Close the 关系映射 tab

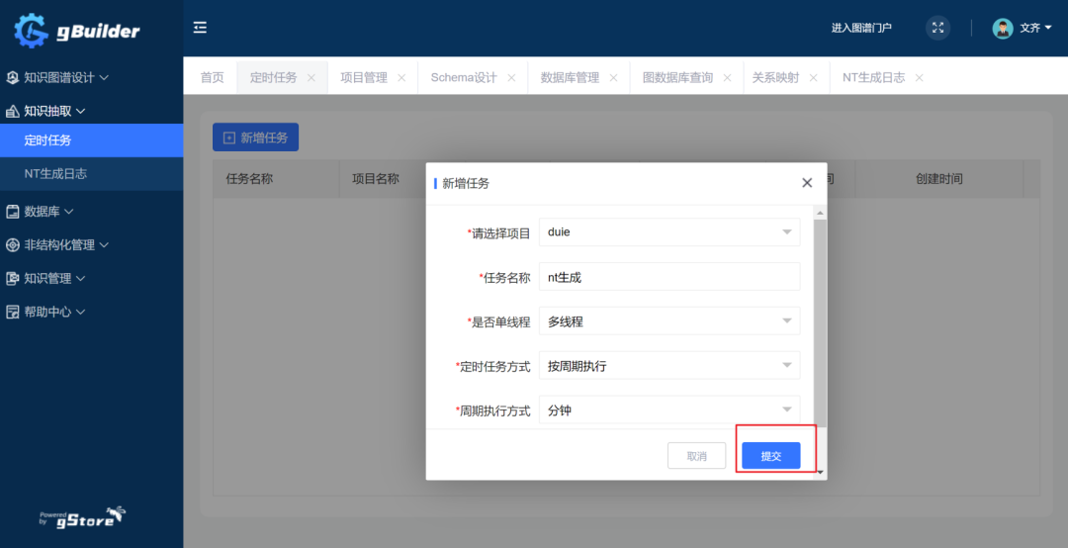tap(813, 78)
